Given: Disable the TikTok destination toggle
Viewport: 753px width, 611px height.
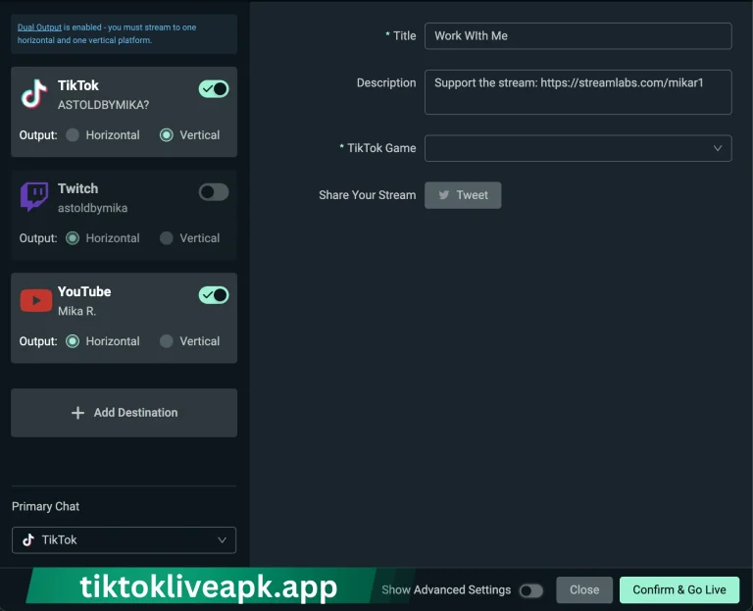Looking at the screenshot, I should [214, 89].
